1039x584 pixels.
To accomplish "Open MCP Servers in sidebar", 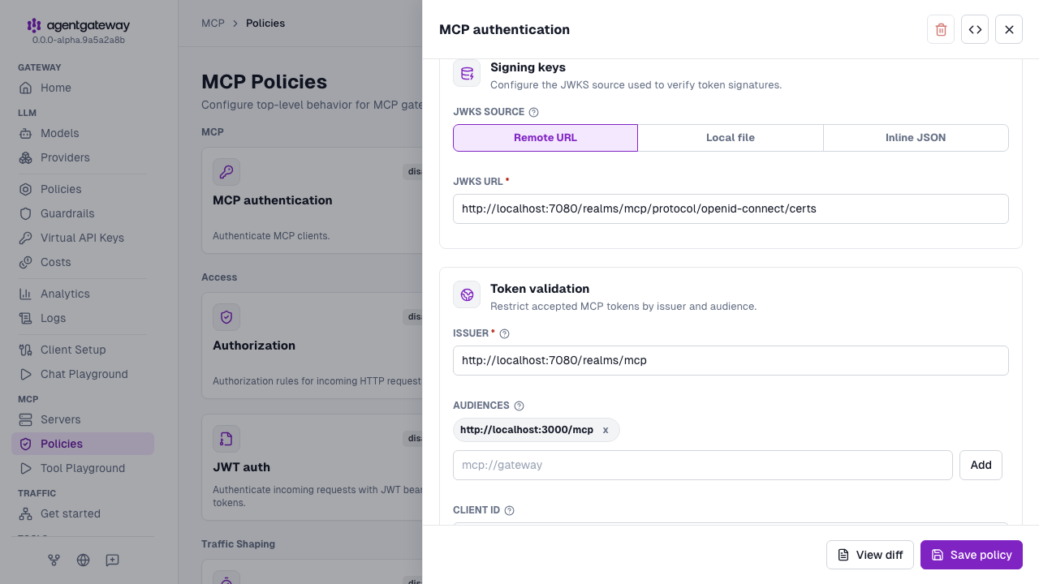I will point(83,419).
